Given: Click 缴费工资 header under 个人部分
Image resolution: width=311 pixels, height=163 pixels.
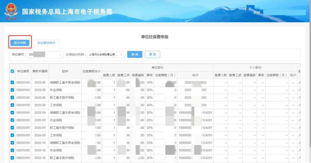Looking at the screenshot, I should coord(235,75).
